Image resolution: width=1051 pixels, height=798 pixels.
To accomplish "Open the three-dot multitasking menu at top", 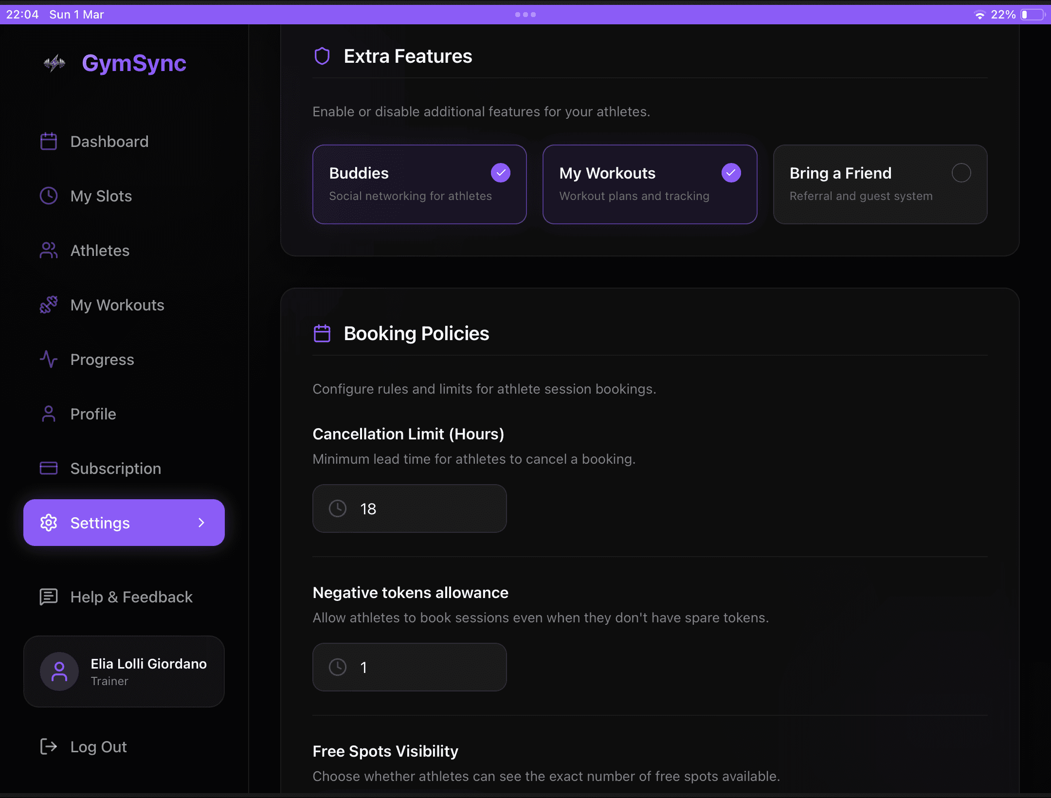I will click(x=525, y=15).
